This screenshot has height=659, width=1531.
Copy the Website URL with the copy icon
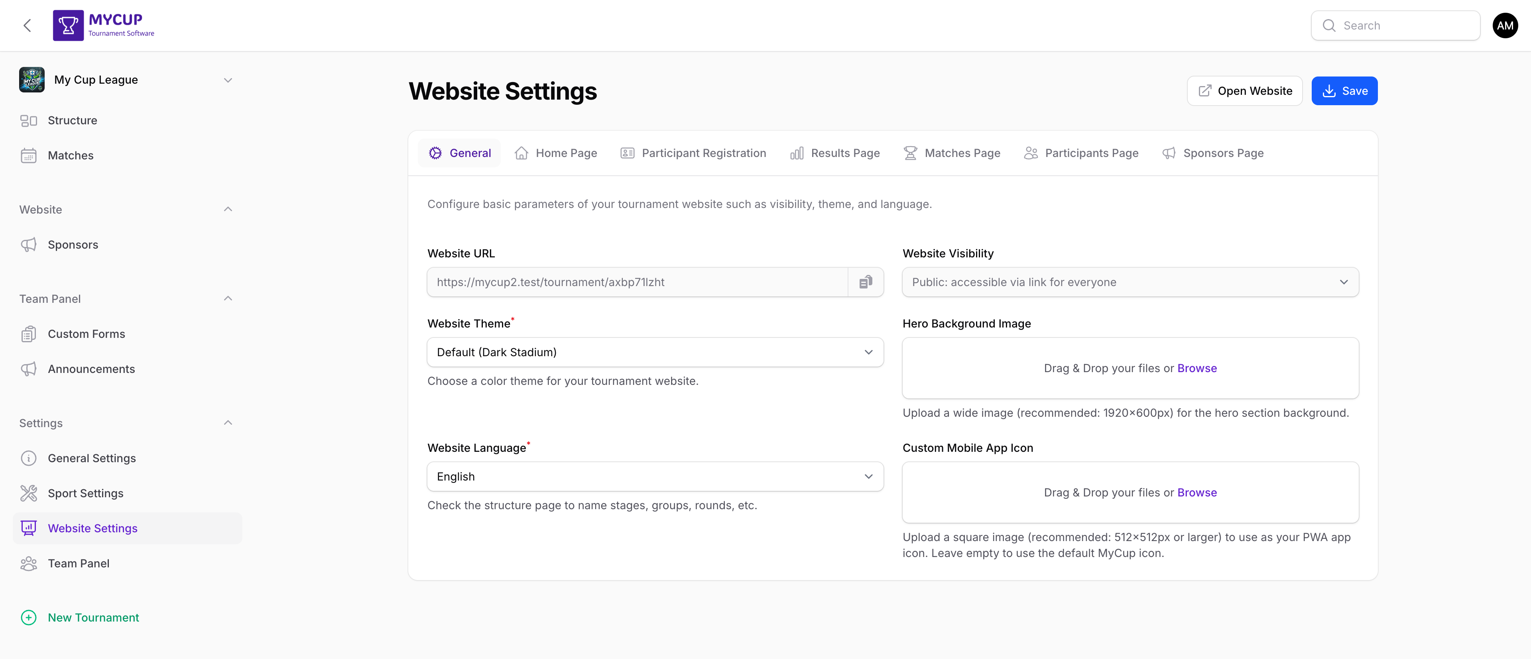[x=865, y=282]
